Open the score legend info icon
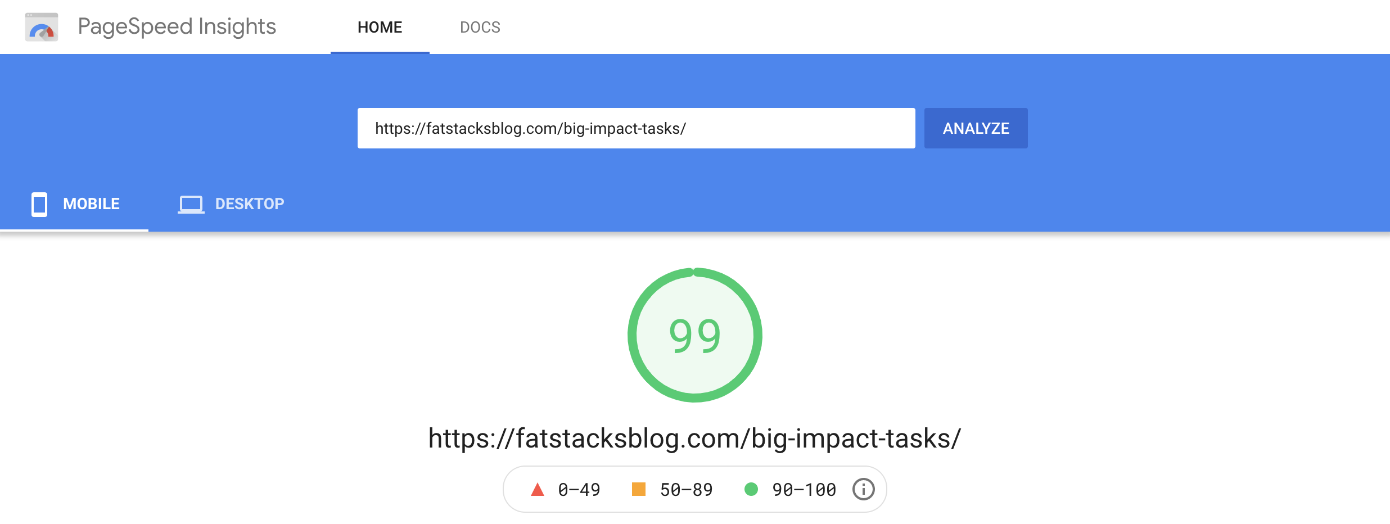The height and width of the screenshot is (524, 1390). point(863,489)
